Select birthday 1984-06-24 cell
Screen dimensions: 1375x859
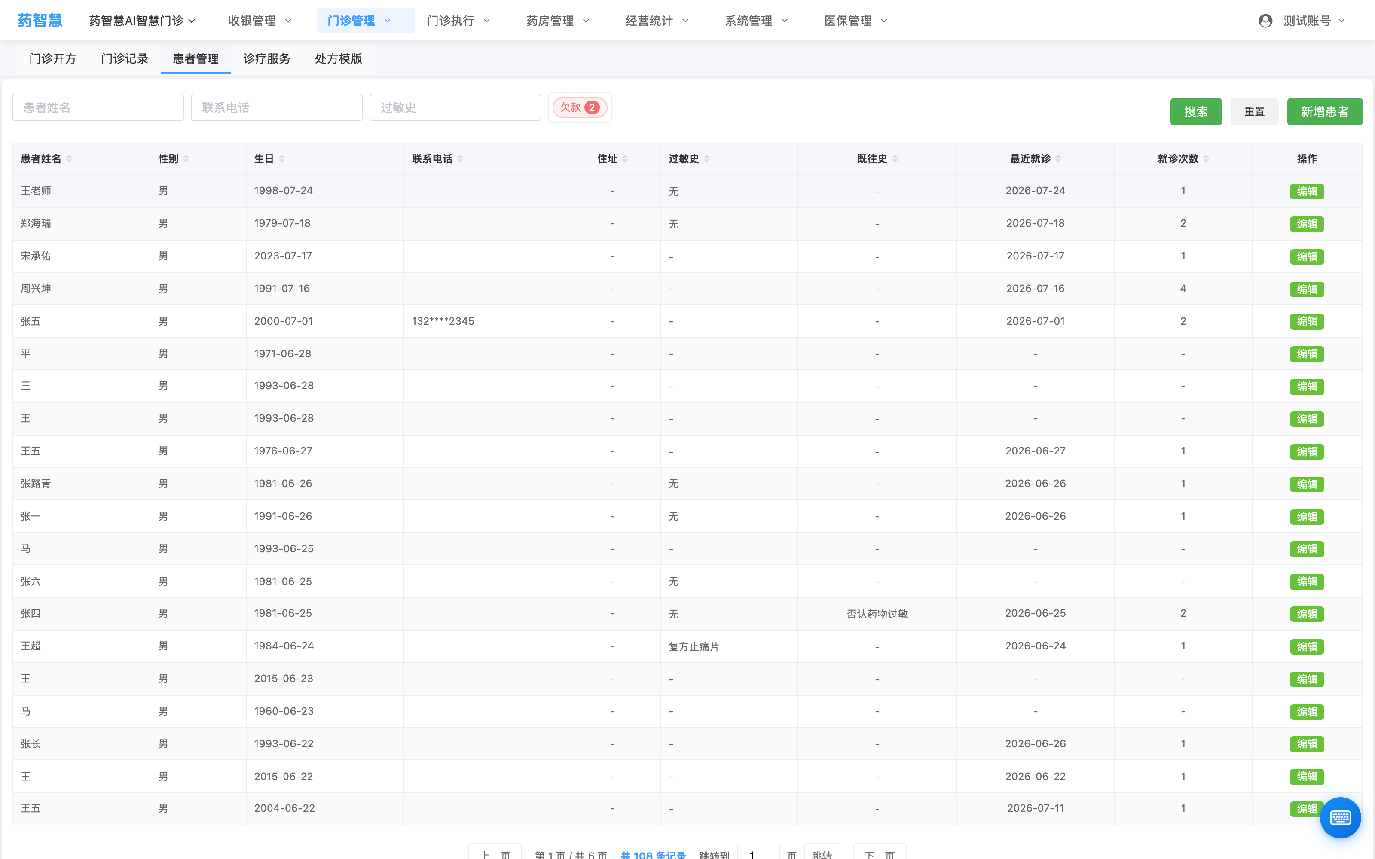click(284, 646)
